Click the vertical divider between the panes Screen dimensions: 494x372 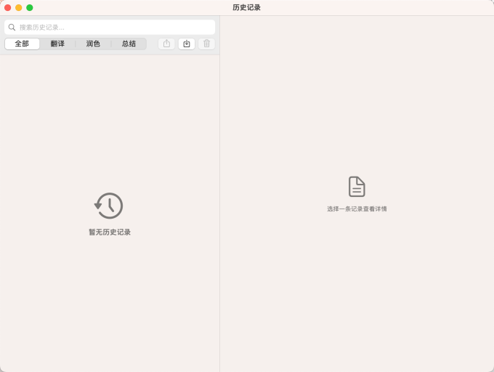(219, 218)
